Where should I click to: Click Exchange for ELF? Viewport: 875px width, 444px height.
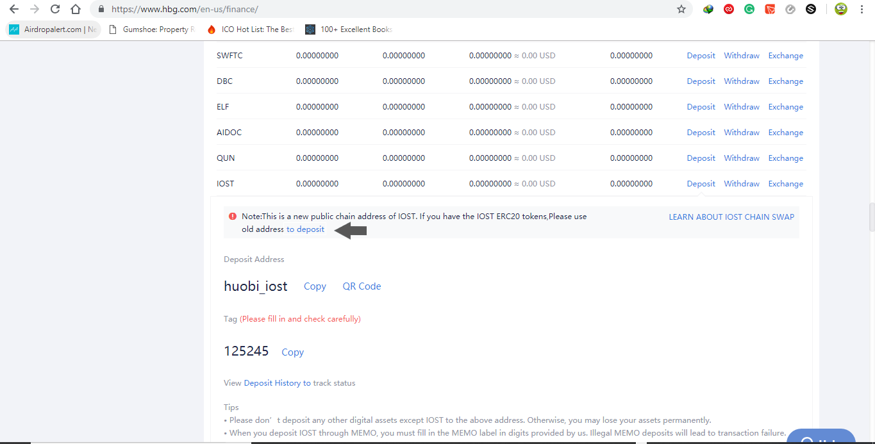coord(786,107)
